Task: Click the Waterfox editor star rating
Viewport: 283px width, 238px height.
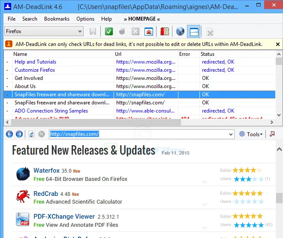Action: pos(247,170)
